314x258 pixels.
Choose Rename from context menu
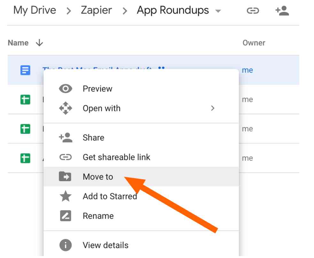pos(141,216)
